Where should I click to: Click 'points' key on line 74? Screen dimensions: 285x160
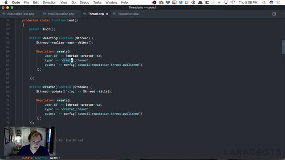point(50,114)
